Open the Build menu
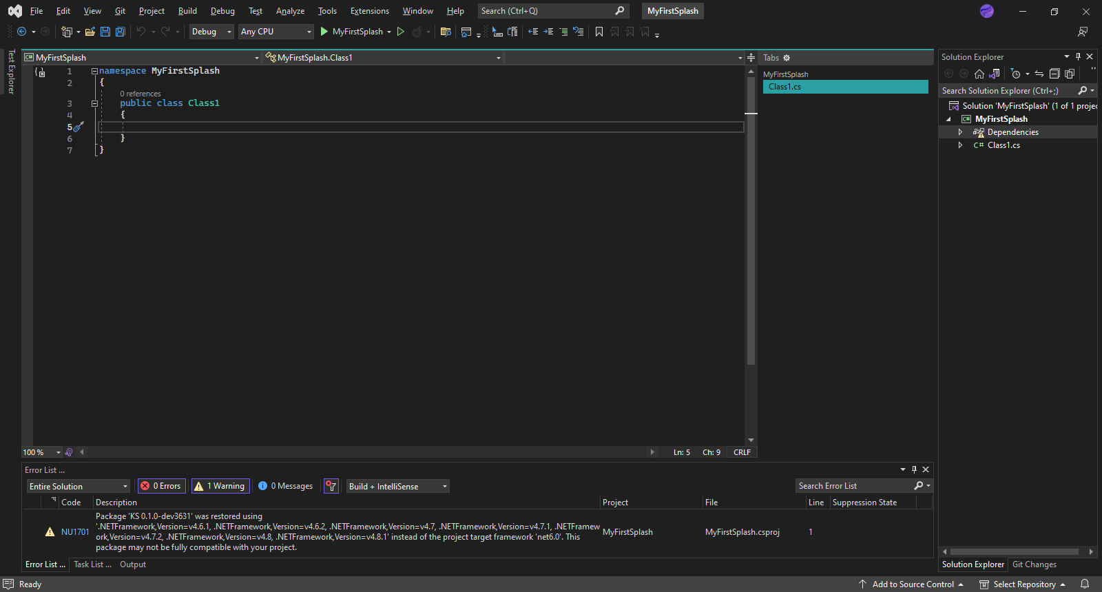 [x=187, y=11]
